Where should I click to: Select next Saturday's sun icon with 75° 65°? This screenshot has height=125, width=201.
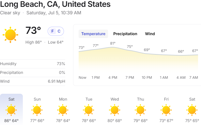[192, 110]
